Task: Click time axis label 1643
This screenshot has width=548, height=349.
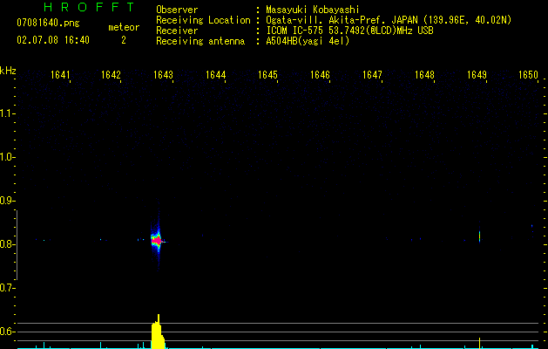Action: point(163,75)
